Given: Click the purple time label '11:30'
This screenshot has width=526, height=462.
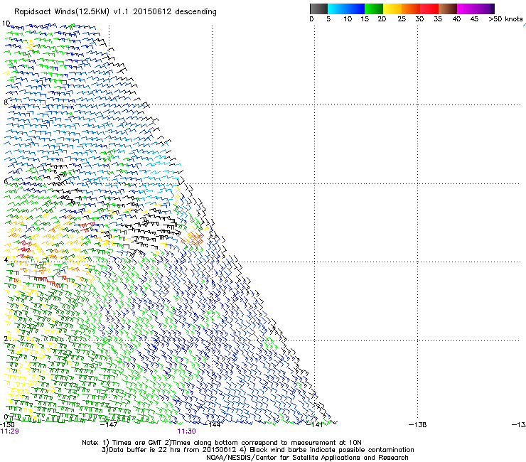Looking at the screenshot, I should (186, 431).
